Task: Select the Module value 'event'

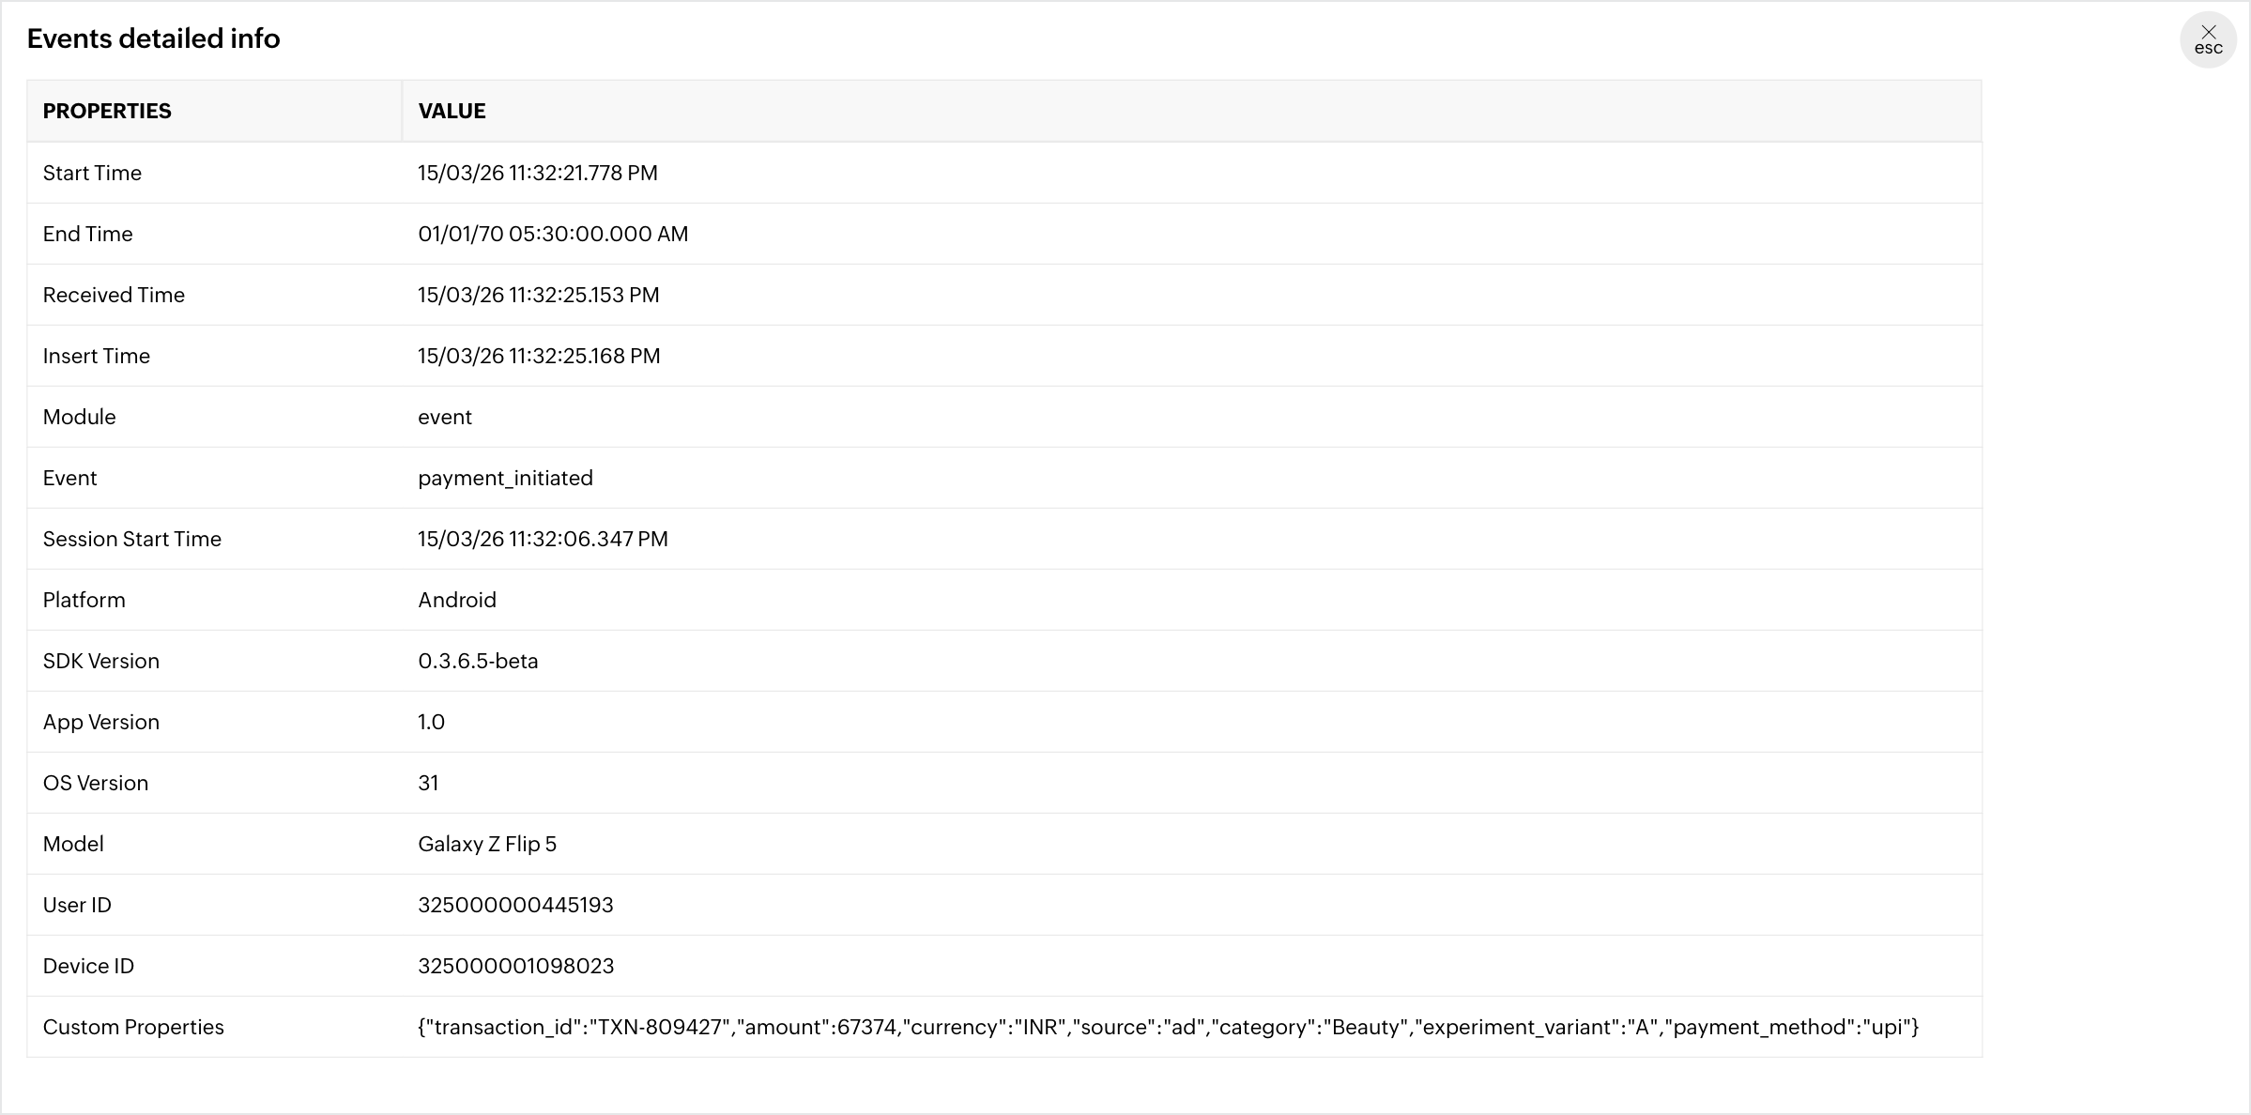Action: tap(445, 417)
